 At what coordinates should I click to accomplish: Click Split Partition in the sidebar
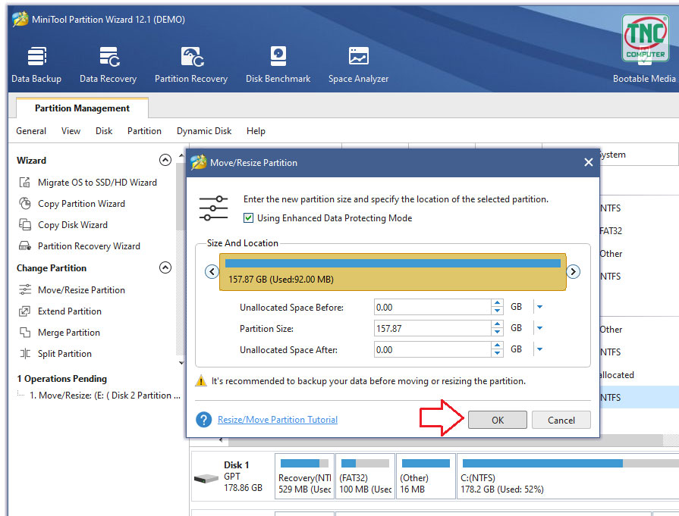[64, 353]
